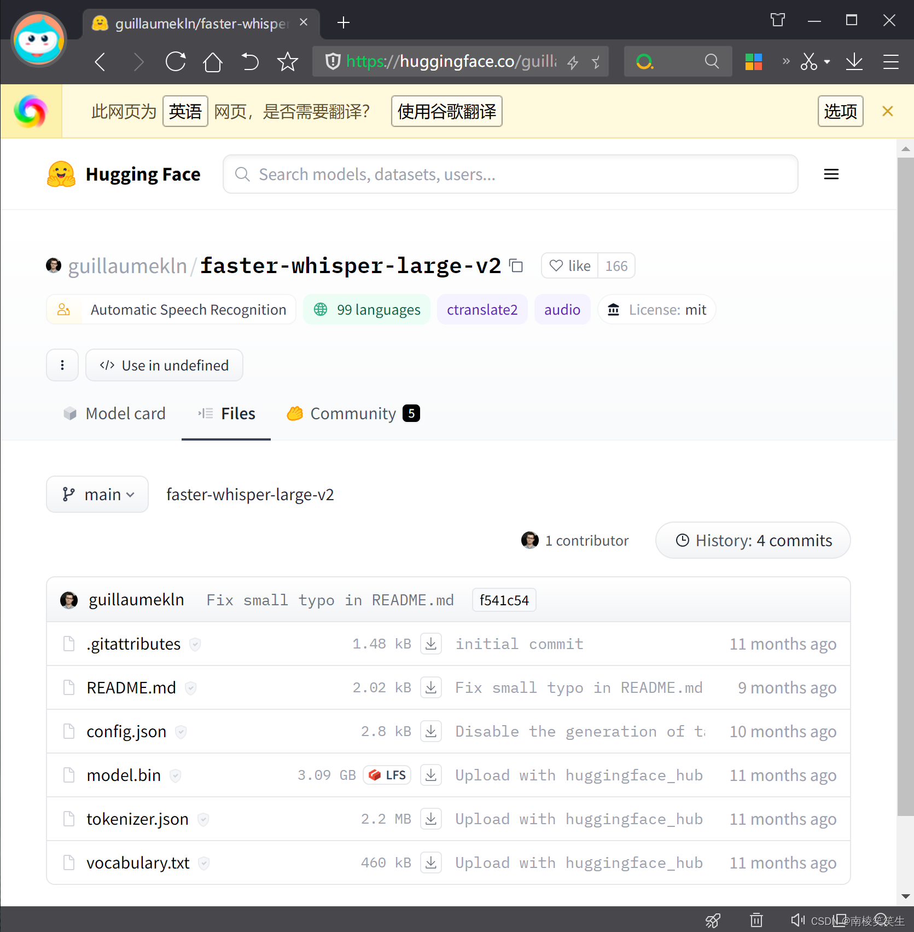View the 166 likes count
This screenshot has width=914, height=932.
[616, 265]
